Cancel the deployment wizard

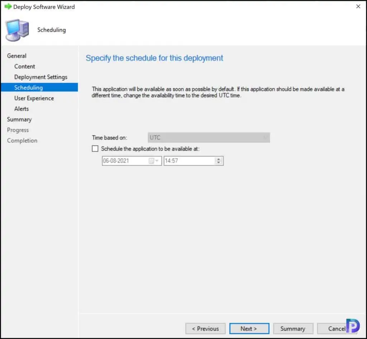pos(337,329)
